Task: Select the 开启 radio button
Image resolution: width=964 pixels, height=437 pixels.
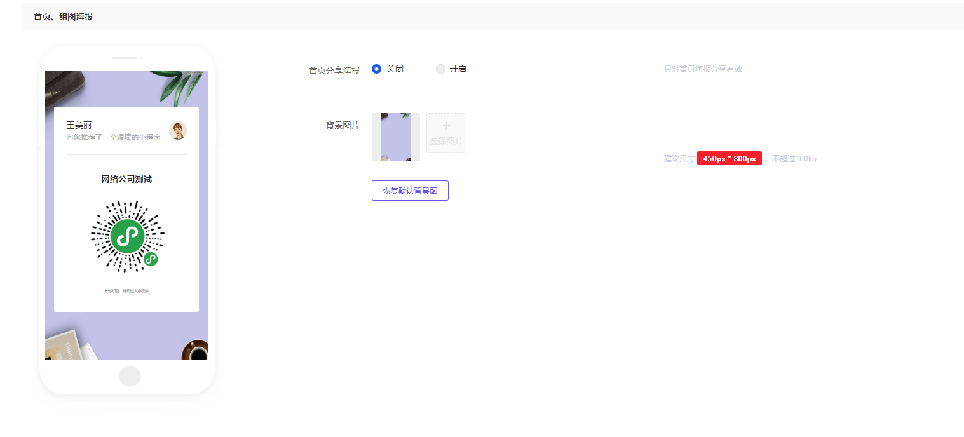Action: click(x=440, y=69)
